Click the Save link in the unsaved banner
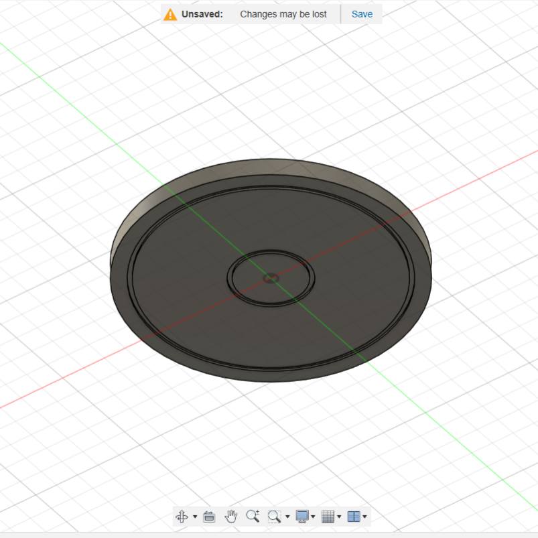 tap(362, 14)
